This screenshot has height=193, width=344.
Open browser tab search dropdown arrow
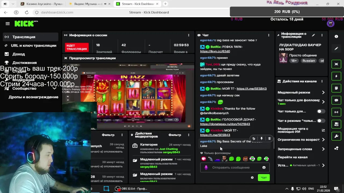coord(13,4)
